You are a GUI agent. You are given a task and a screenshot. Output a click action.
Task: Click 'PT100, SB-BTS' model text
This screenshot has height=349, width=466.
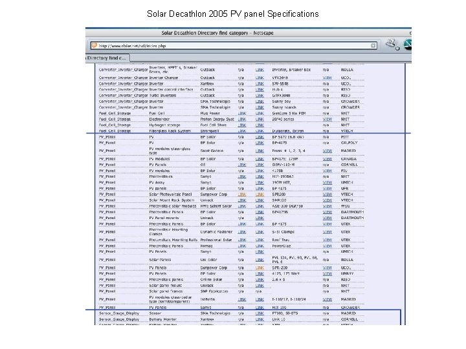point(285,313)
